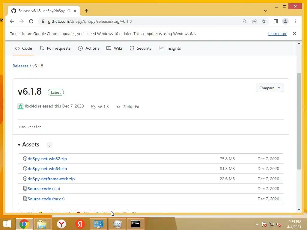307x230 pixels.
Task: Open File Explorer from taskbar
Action: click(42, 224)
